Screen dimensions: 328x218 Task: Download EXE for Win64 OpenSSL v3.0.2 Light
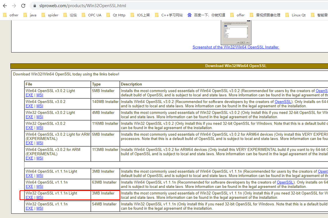(29, 95)
